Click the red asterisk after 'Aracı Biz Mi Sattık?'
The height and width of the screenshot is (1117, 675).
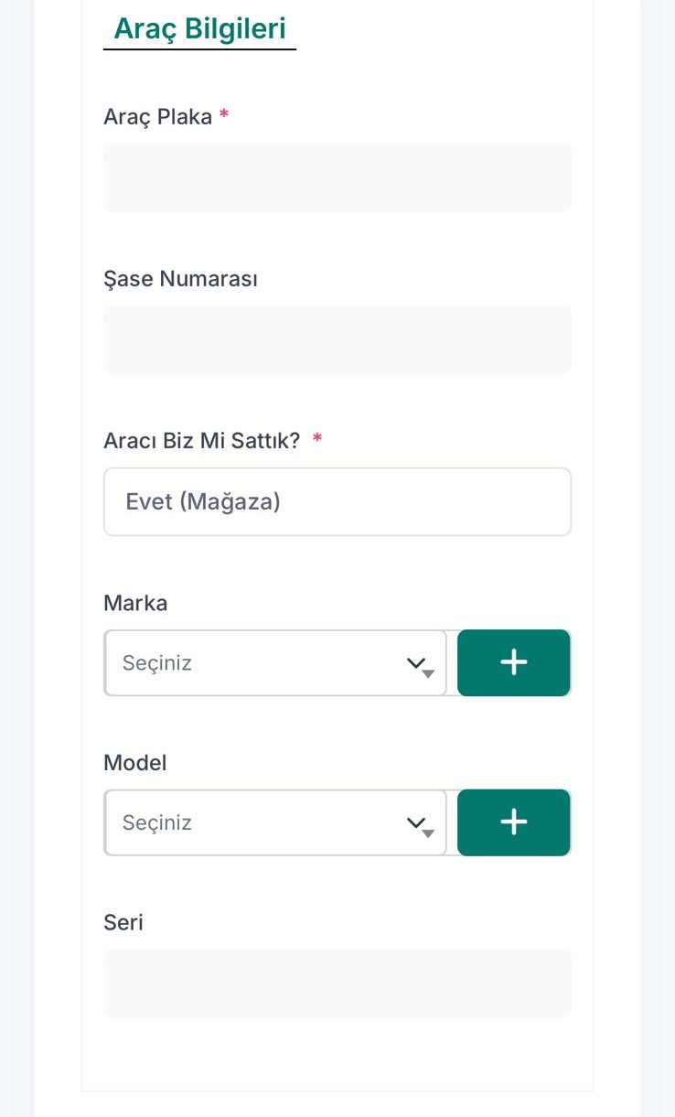[317, 440]
